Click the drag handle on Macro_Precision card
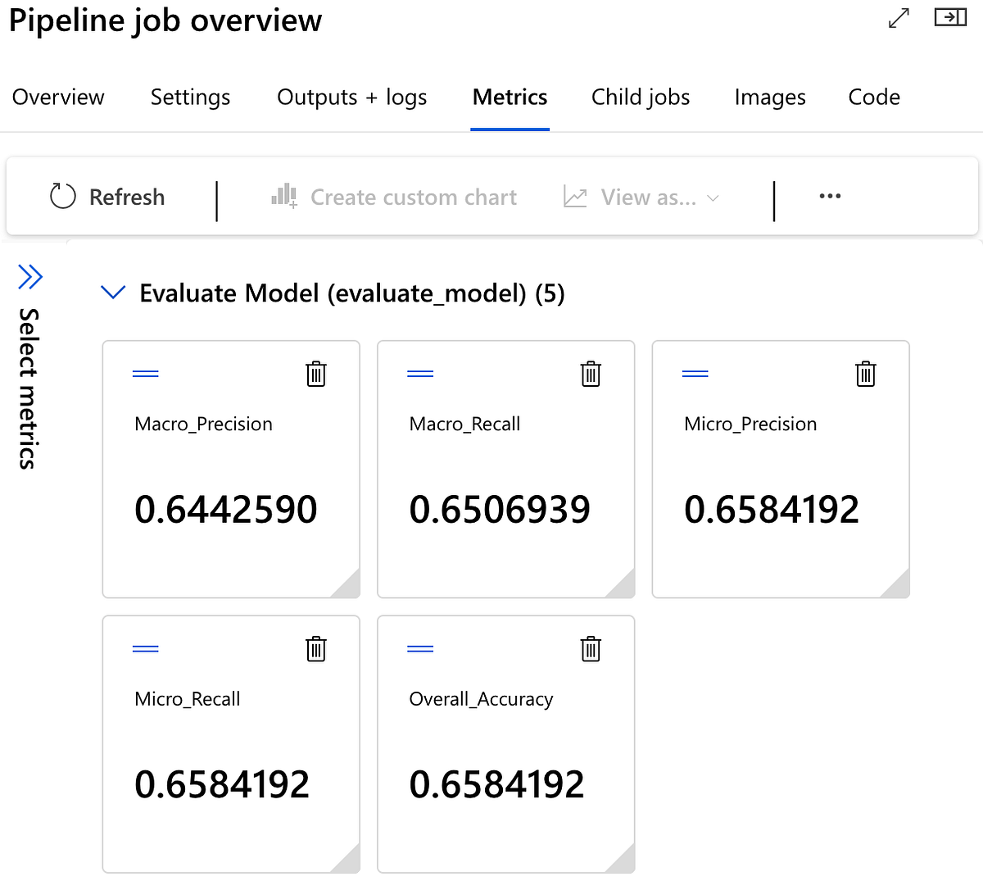983x890 pixels. (145, 372)
